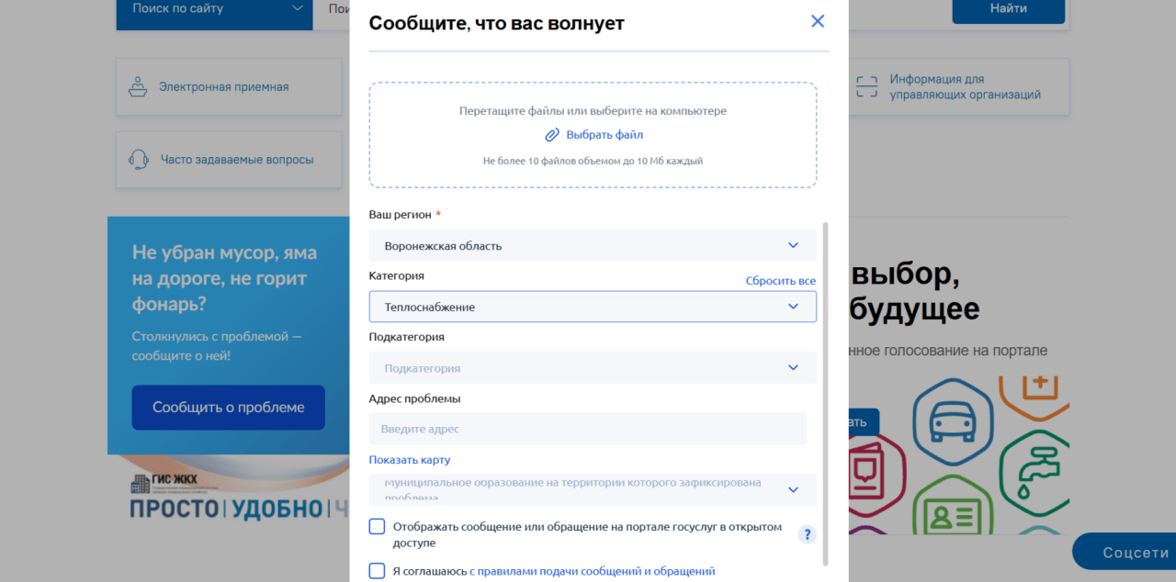This screenshot has height=582, width=1176.
Task: Click the Введите адрес input field
Action: [587, 429]
